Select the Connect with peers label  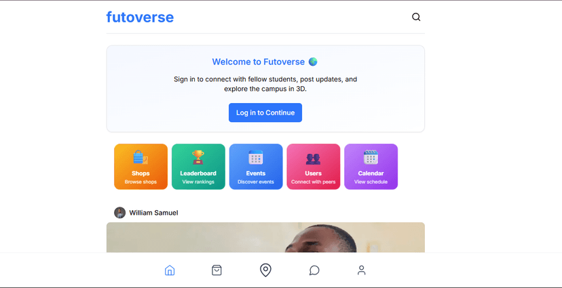click(x=313, y=182)
